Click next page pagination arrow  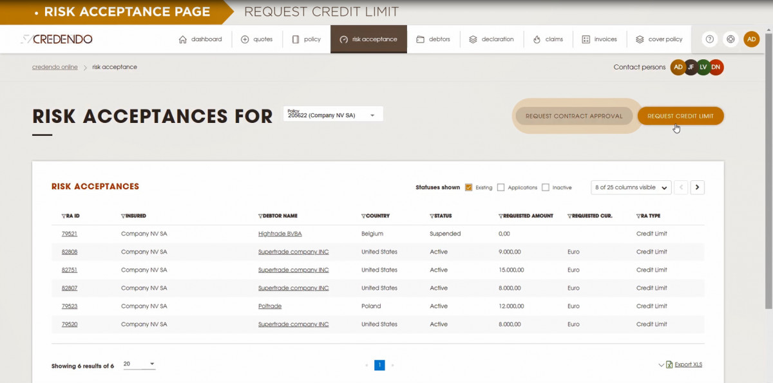click(x=393, y=365)
